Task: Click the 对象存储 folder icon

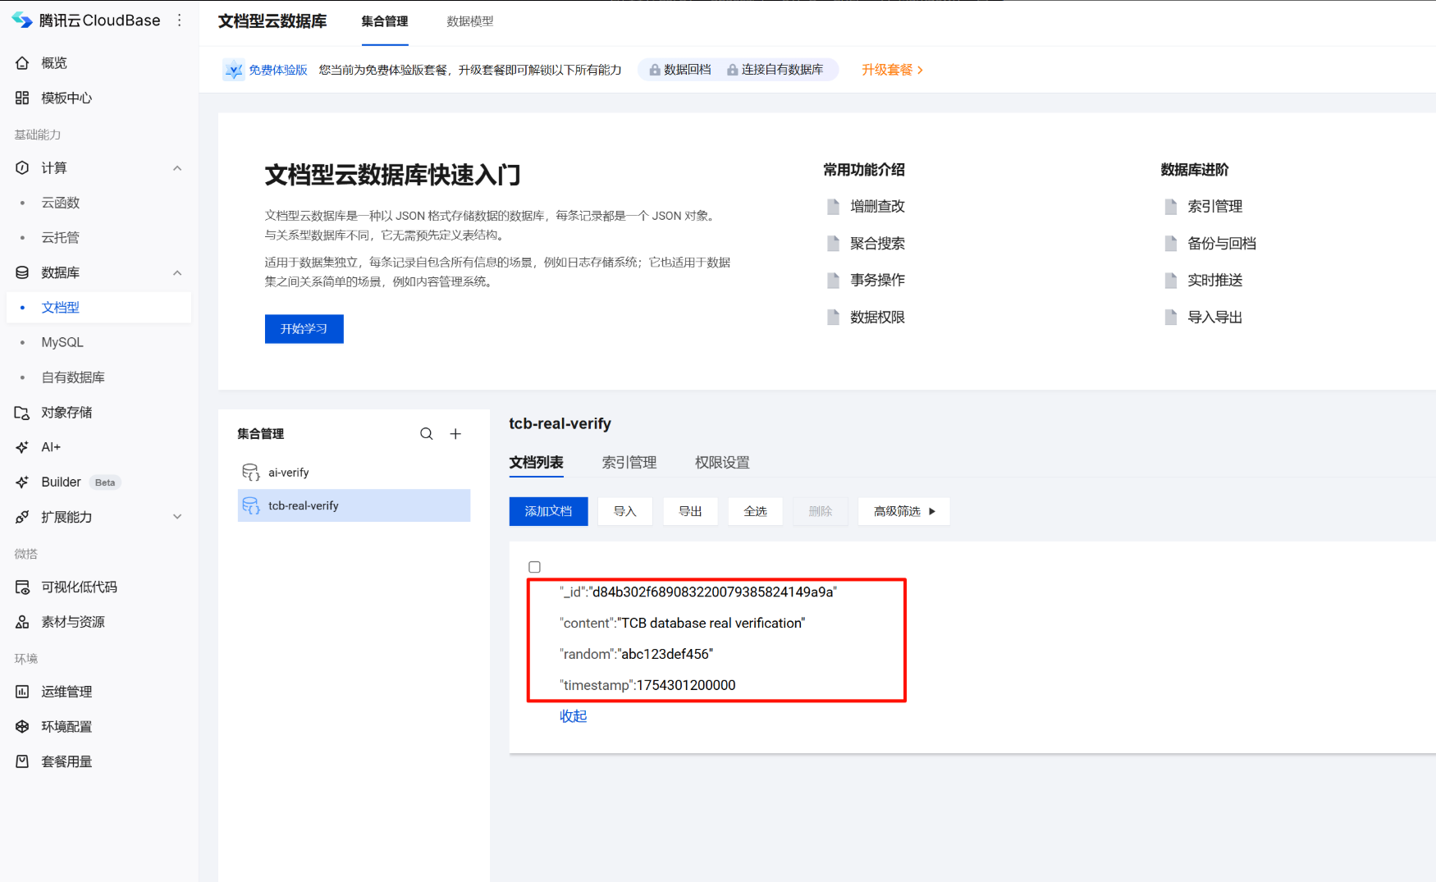Action: (22, 413)
